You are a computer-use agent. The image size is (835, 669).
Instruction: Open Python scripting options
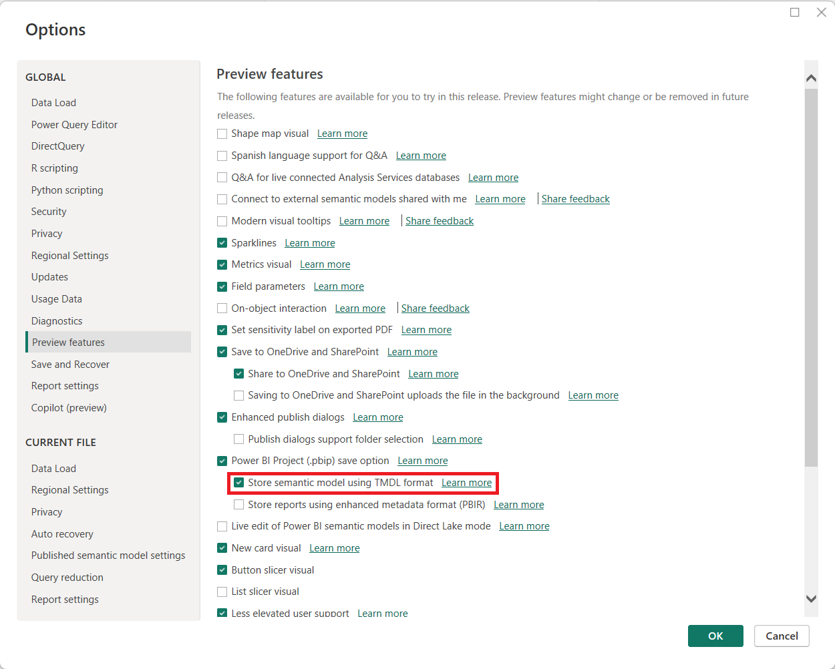pos(67,190)
